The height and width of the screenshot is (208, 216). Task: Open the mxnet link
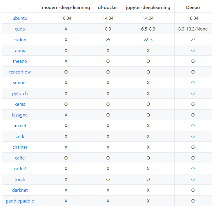point(20,126)
